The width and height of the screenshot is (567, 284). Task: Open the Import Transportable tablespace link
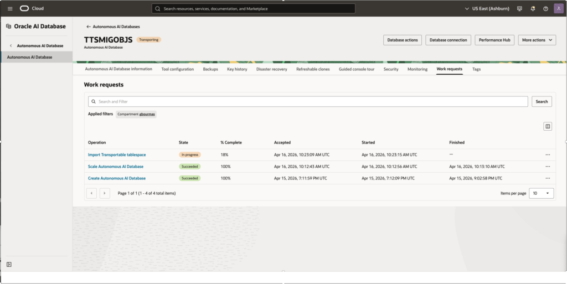[x=117, y=154]
